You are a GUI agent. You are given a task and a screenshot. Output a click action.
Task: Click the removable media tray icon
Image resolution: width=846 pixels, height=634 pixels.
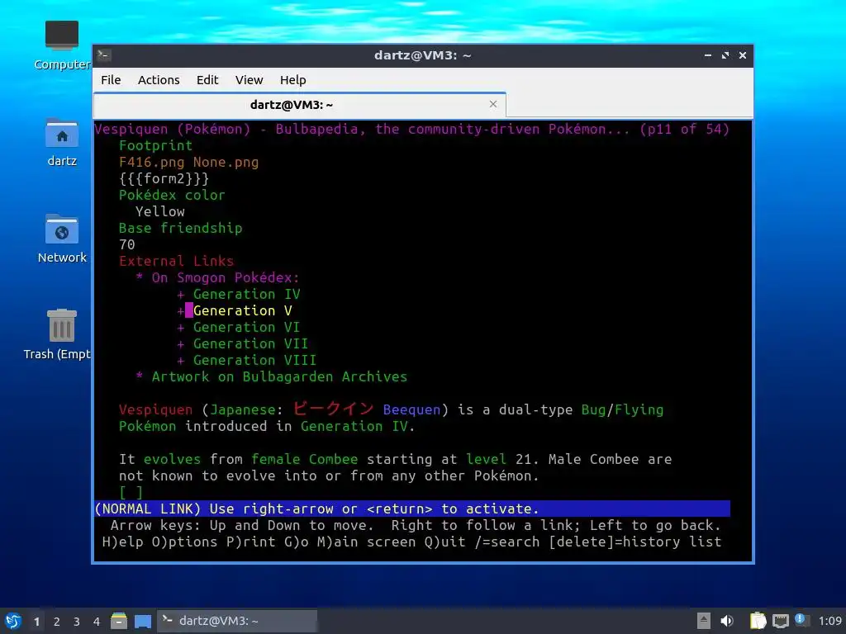click(x=704, y=621)
